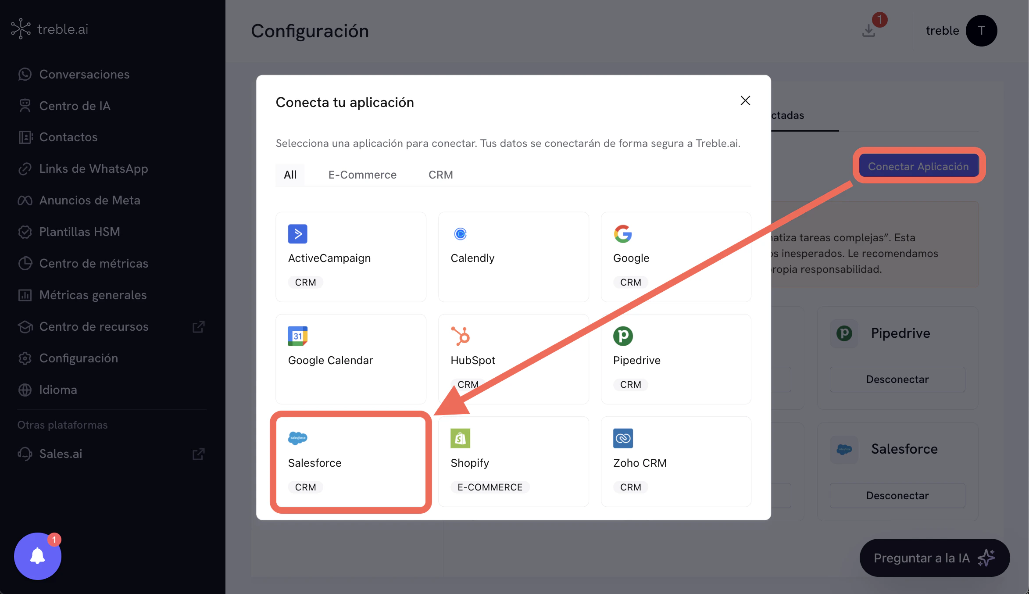Click the treble user avatar

tap(982, 30)
